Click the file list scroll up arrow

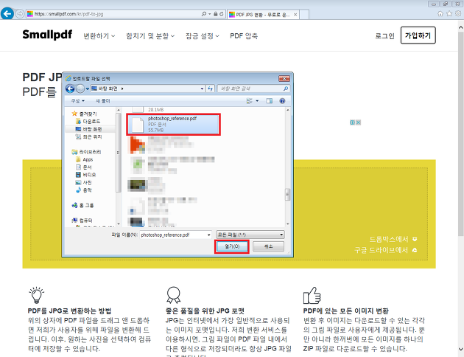pos(288,110)
